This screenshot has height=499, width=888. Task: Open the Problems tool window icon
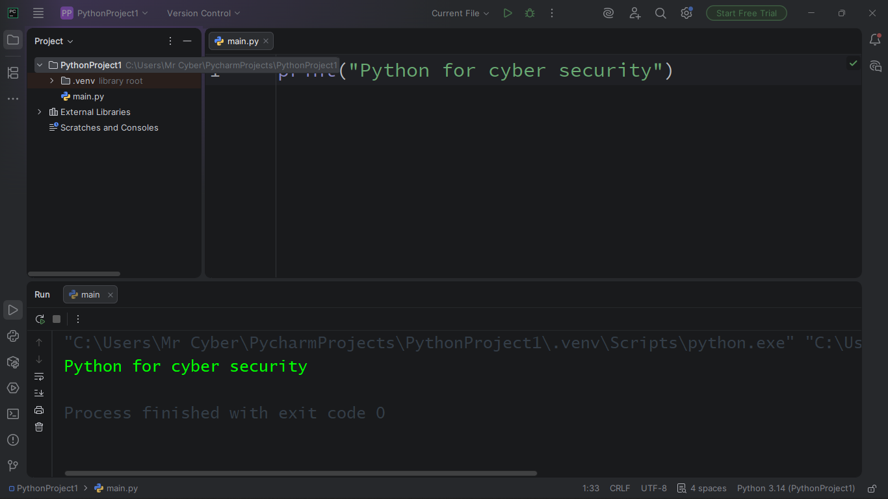[13, 440]
